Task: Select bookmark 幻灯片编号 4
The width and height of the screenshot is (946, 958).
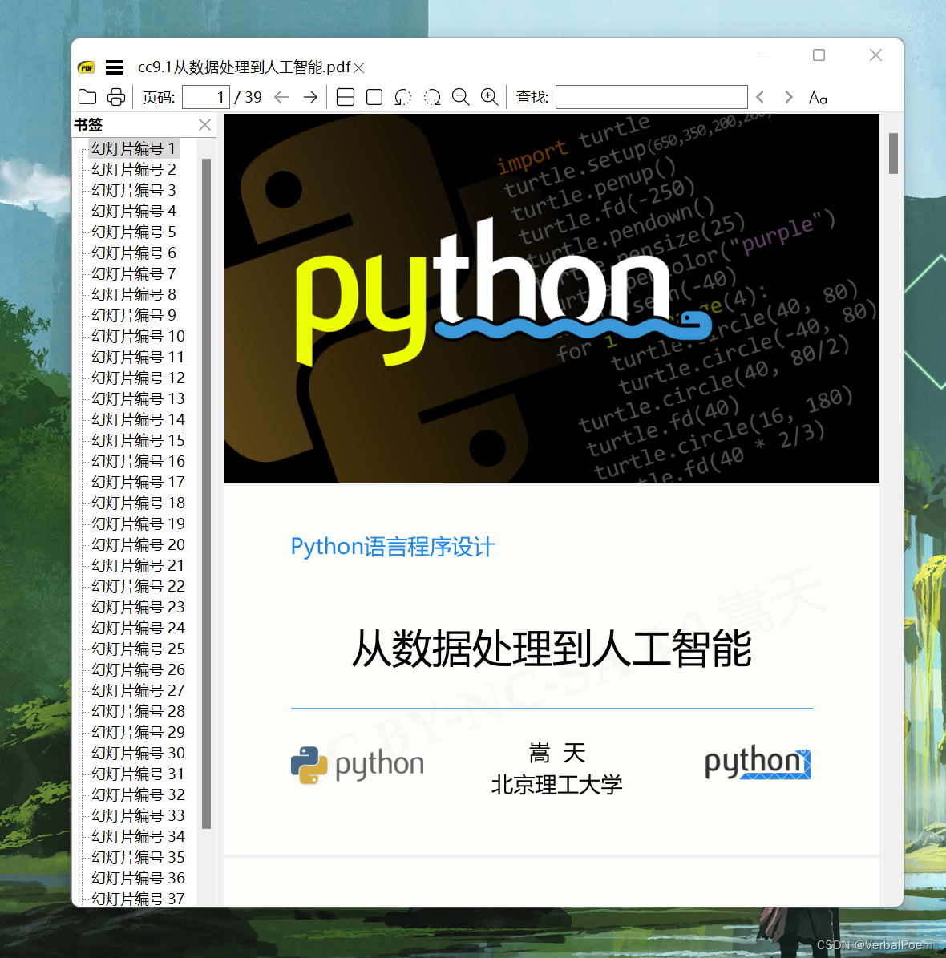Action: (x=134, y=211)
